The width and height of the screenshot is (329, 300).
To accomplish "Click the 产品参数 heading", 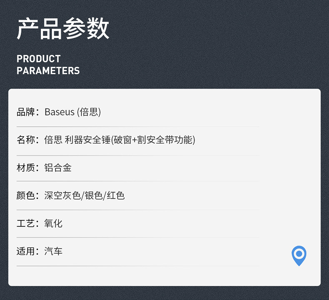I will 63,29.
